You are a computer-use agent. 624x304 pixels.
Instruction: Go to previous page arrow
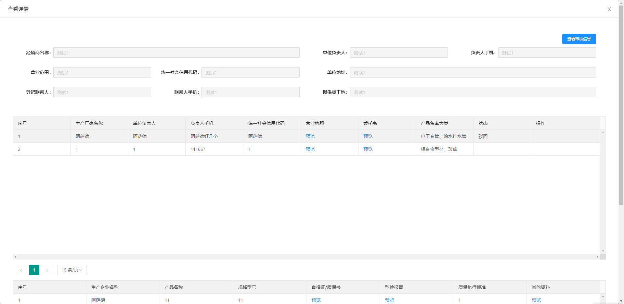pyautogui.click(x=21, y=270)
